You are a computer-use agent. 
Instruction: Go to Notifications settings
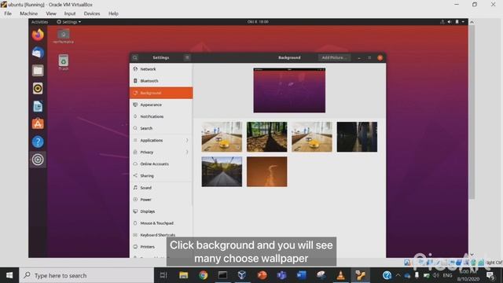(x=161, y=116)
